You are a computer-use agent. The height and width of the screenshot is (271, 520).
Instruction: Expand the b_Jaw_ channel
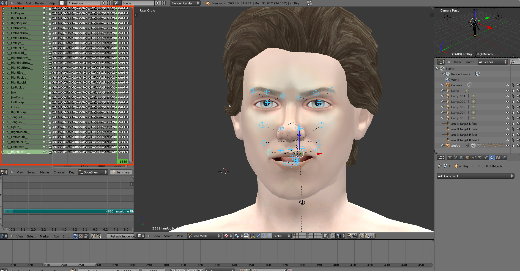(x=4, y=92)
